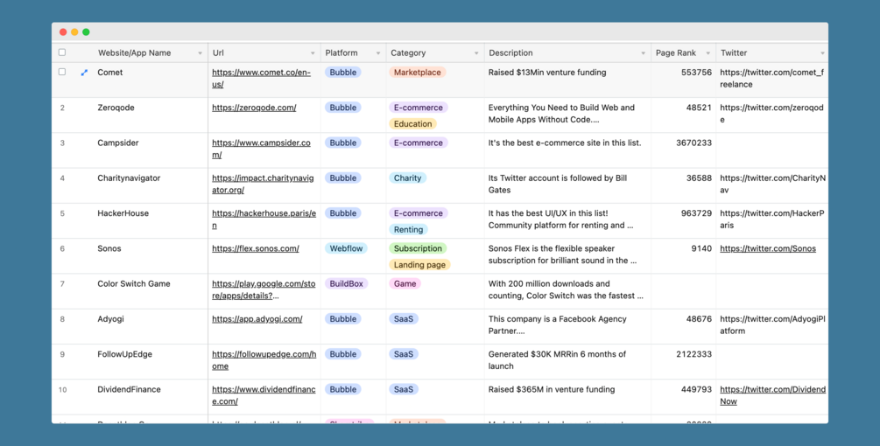Image resolution: width=880 pixels, height=446 pixels.
Task: Open the Url column dropdown arrow
Action: point(313,53)
